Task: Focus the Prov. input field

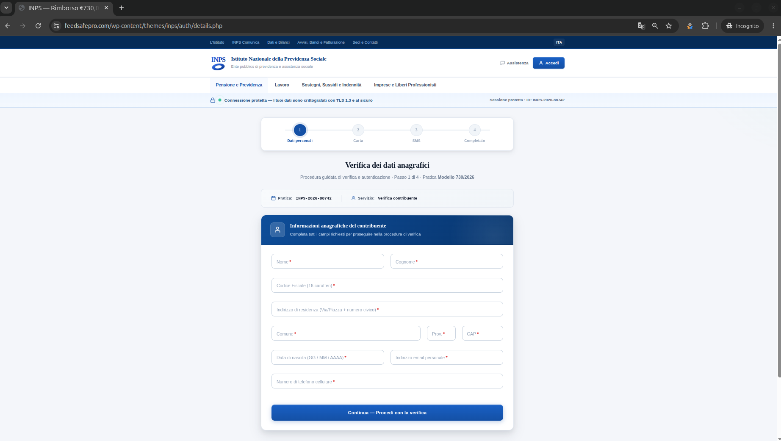Action: [x=441, y=333]
